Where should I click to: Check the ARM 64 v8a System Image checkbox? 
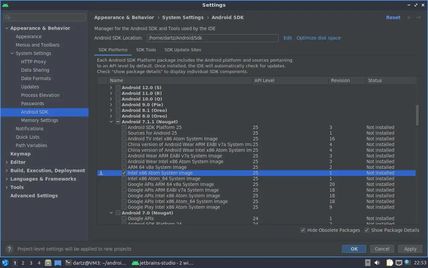tap(124, 167)
